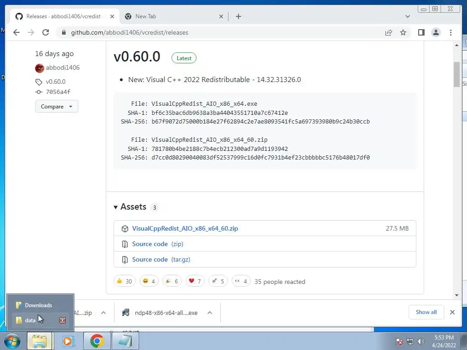Click the file icon beside Source code (zip)
This screenshot has width=467, height=350.
[x=125, y=244]
